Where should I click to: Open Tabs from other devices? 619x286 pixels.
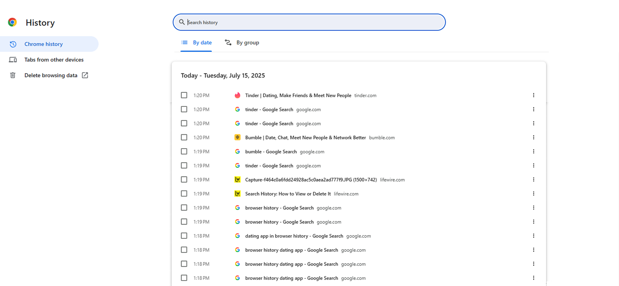pyautogui.click(x=49, y=60)
